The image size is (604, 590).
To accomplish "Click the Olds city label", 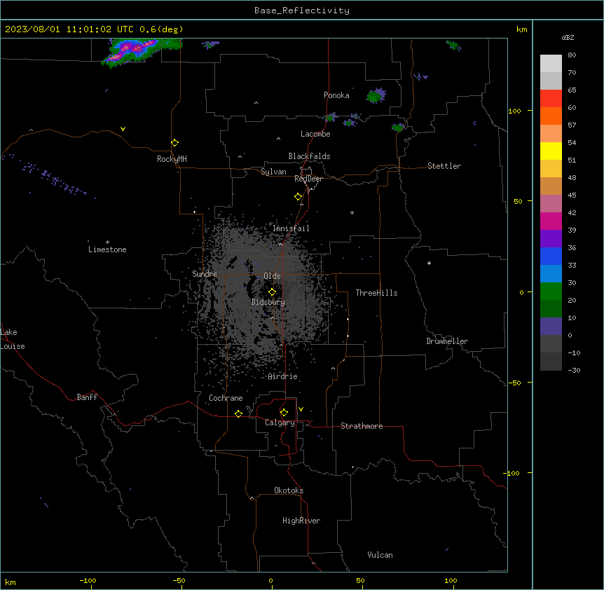I will 272,276.
